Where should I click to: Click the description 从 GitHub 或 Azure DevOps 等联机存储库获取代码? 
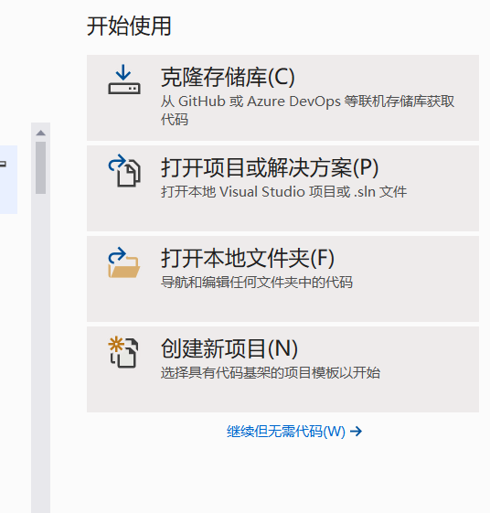coord(307,111)
